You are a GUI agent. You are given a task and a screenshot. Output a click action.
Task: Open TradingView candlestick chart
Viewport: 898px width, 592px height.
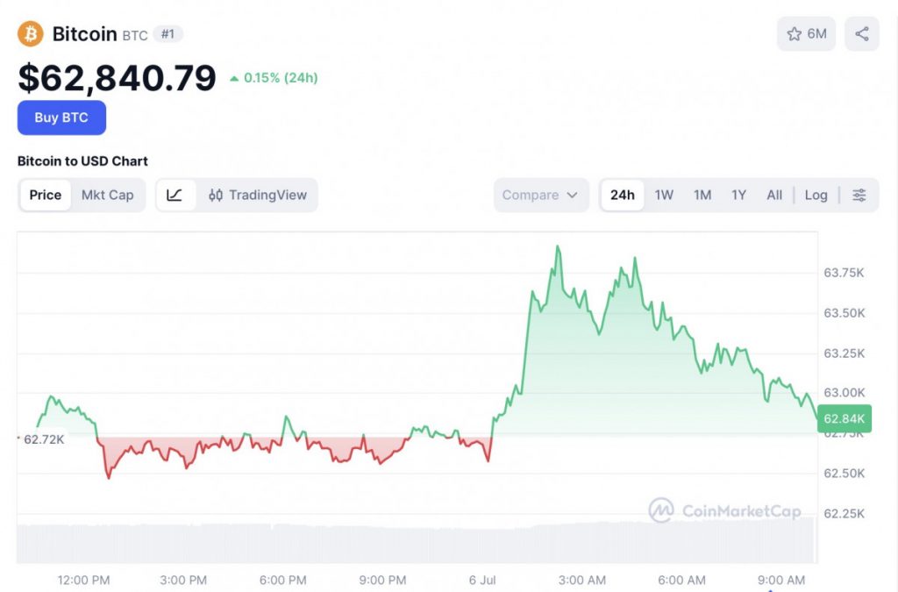257,196
